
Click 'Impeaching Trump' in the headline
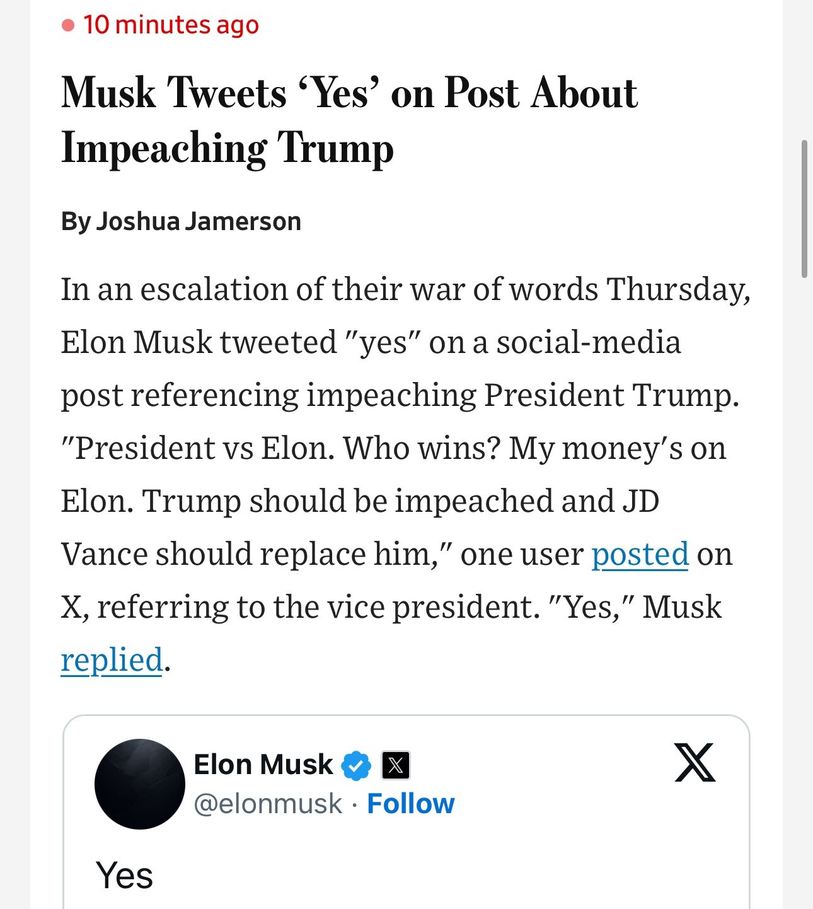click(x=228, y=148)
